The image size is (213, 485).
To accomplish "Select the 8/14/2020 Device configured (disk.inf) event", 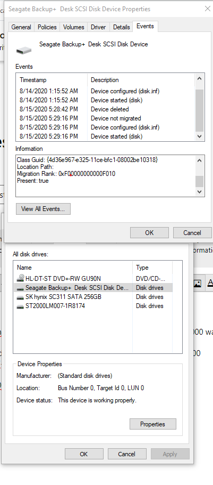I will (105, 91).
